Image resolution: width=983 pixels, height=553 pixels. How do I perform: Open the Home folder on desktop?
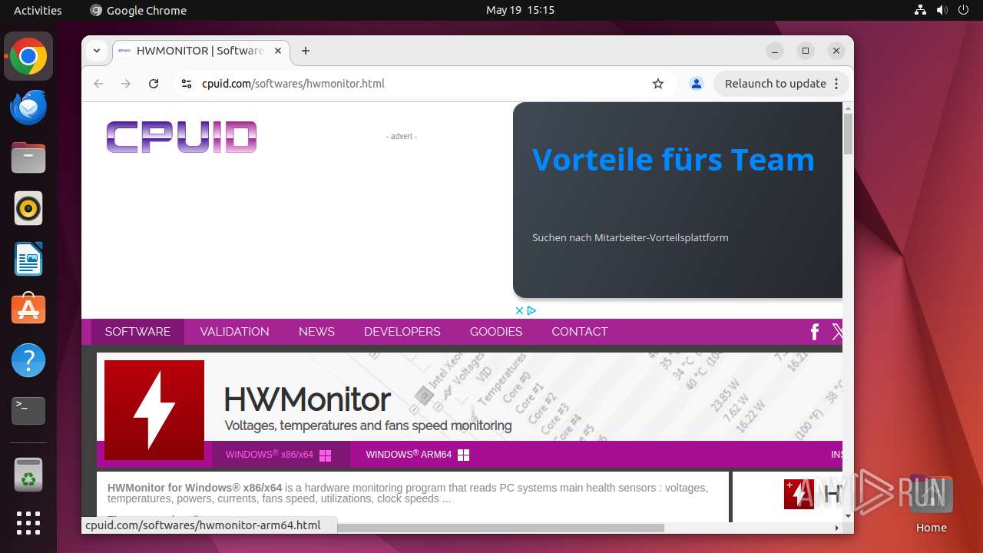(931, 505)
